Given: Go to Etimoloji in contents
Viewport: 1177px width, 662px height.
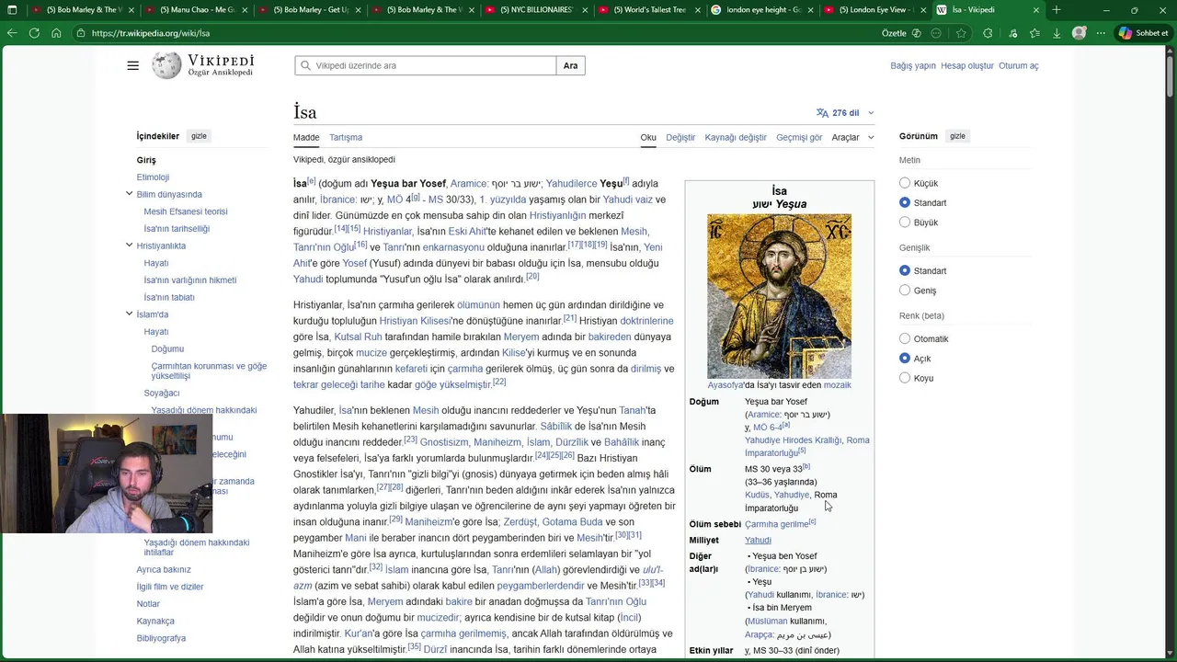Looking at the screenshot, I should click(153, 177).
